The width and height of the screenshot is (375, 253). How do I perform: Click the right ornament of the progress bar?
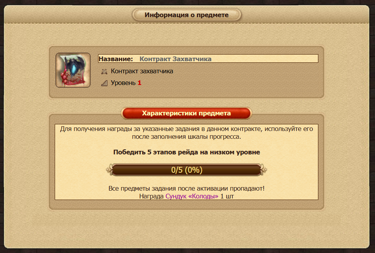264,170
